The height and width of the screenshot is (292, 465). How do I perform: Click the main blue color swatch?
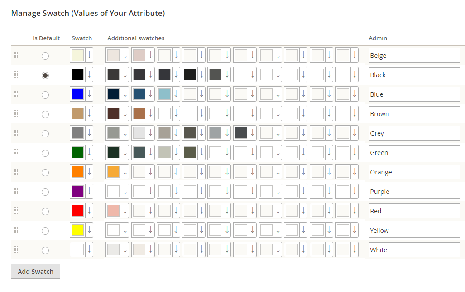click(78, 94)
